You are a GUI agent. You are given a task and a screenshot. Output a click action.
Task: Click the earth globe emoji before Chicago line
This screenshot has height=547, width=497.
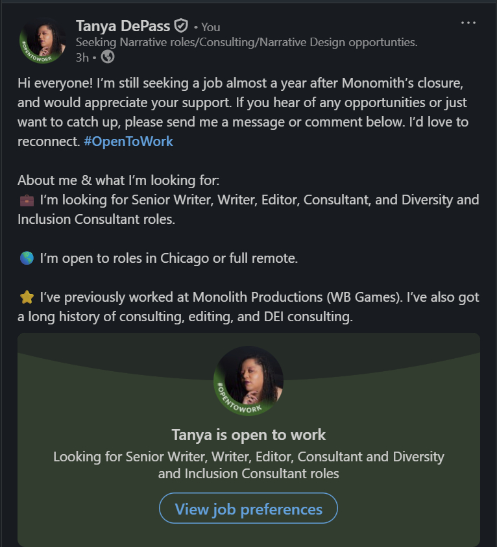point(27,258)
